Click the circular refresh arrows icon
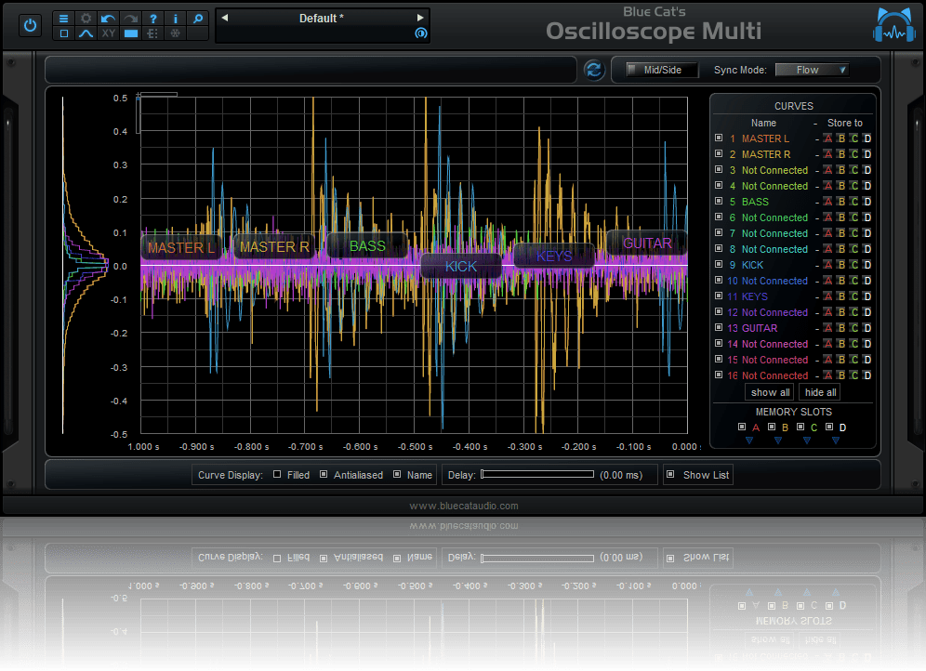The height and width of the screenshot is (671, 926). [594, 70]
